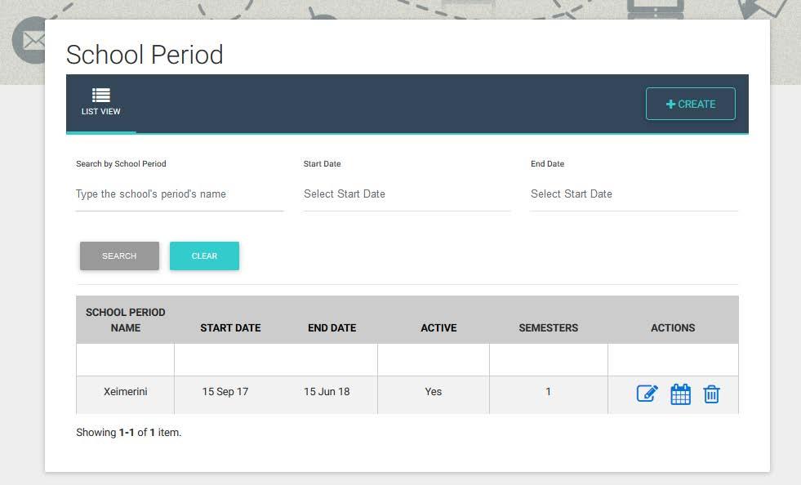Focus the school period name search field
The image size is (801, 485).
[x=180, y=194]
